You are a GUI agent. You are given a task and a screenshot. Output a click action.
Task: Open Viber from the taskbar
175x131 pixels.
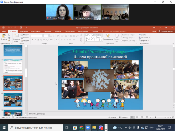click(101, 128)
